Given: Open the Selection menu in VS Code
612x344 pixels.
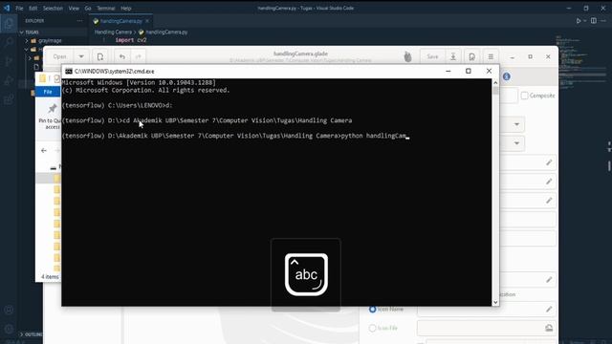Looking at the screenshot, I should pos(53,9).
